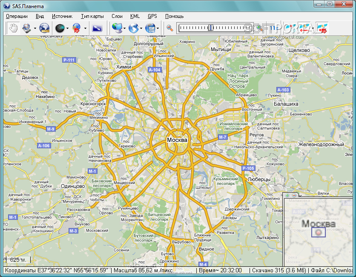Click the blue globe map type icon
The width and height of the screenshot is (356, 277).
pyautogui.click(x=134, y=28)
